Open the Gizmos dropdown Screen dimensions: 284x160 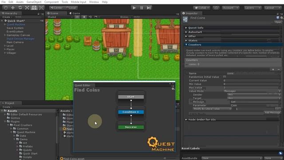(125, 17)
